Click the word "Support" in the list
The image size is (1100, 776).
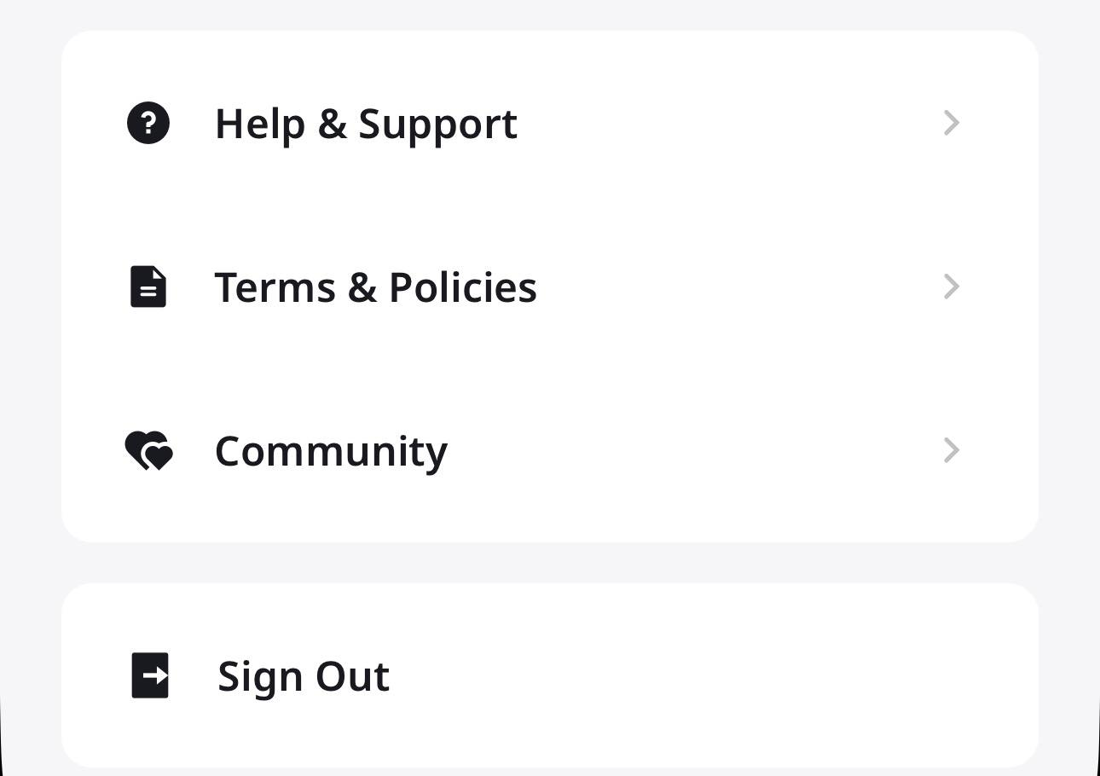point(437,125)
